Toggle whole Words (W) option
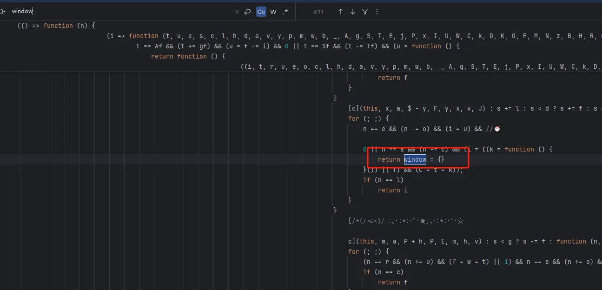602x290 pixels. click(273, 12)
